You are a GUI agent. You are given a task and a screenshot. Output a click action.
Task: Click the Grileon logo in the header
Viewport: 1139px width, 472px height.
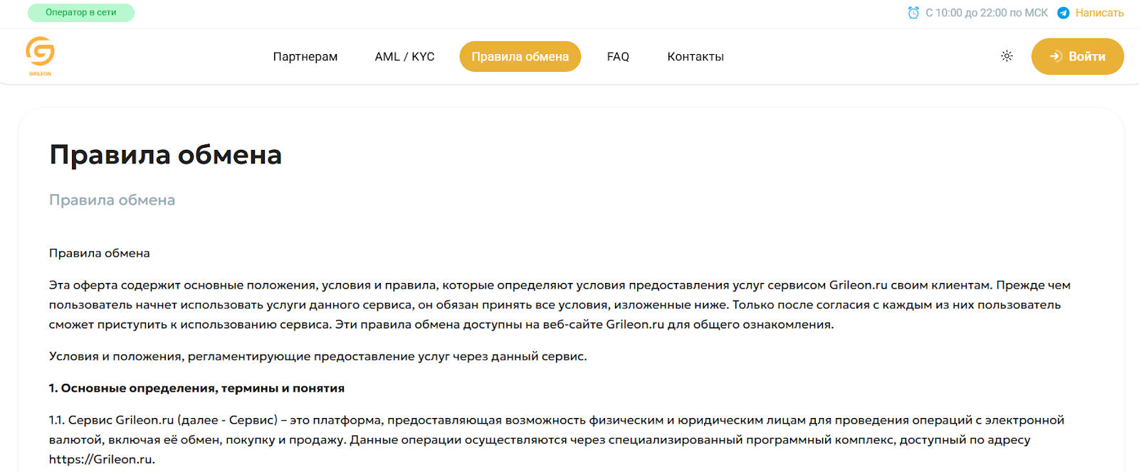[40, 55]
